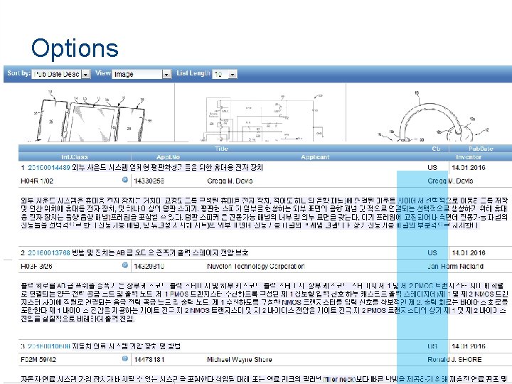Click the Inventor column header
This screenshot has width=512, height=384.
pos(469,157)
